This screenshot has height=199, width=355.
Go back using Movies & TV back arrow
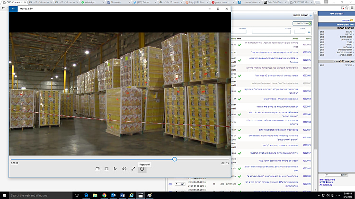click(x=14, y=9)
